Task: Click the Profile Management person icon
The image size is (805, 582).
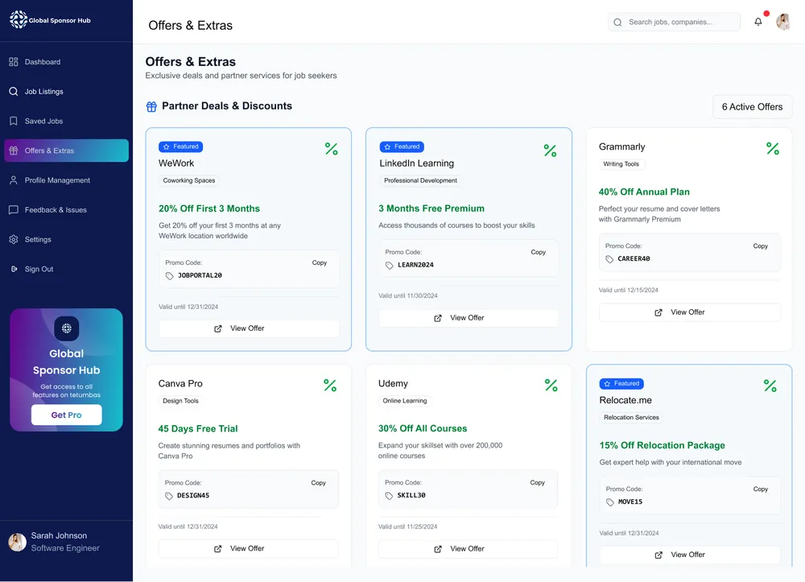Action: [14, 180]
